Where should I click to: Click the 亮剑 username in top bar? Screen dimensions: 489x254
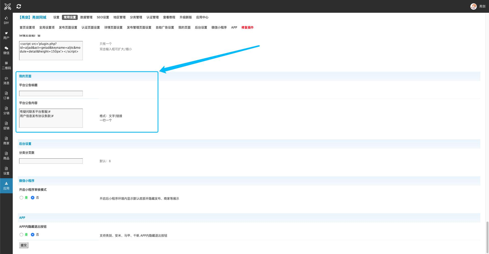[x=482, y=6]
